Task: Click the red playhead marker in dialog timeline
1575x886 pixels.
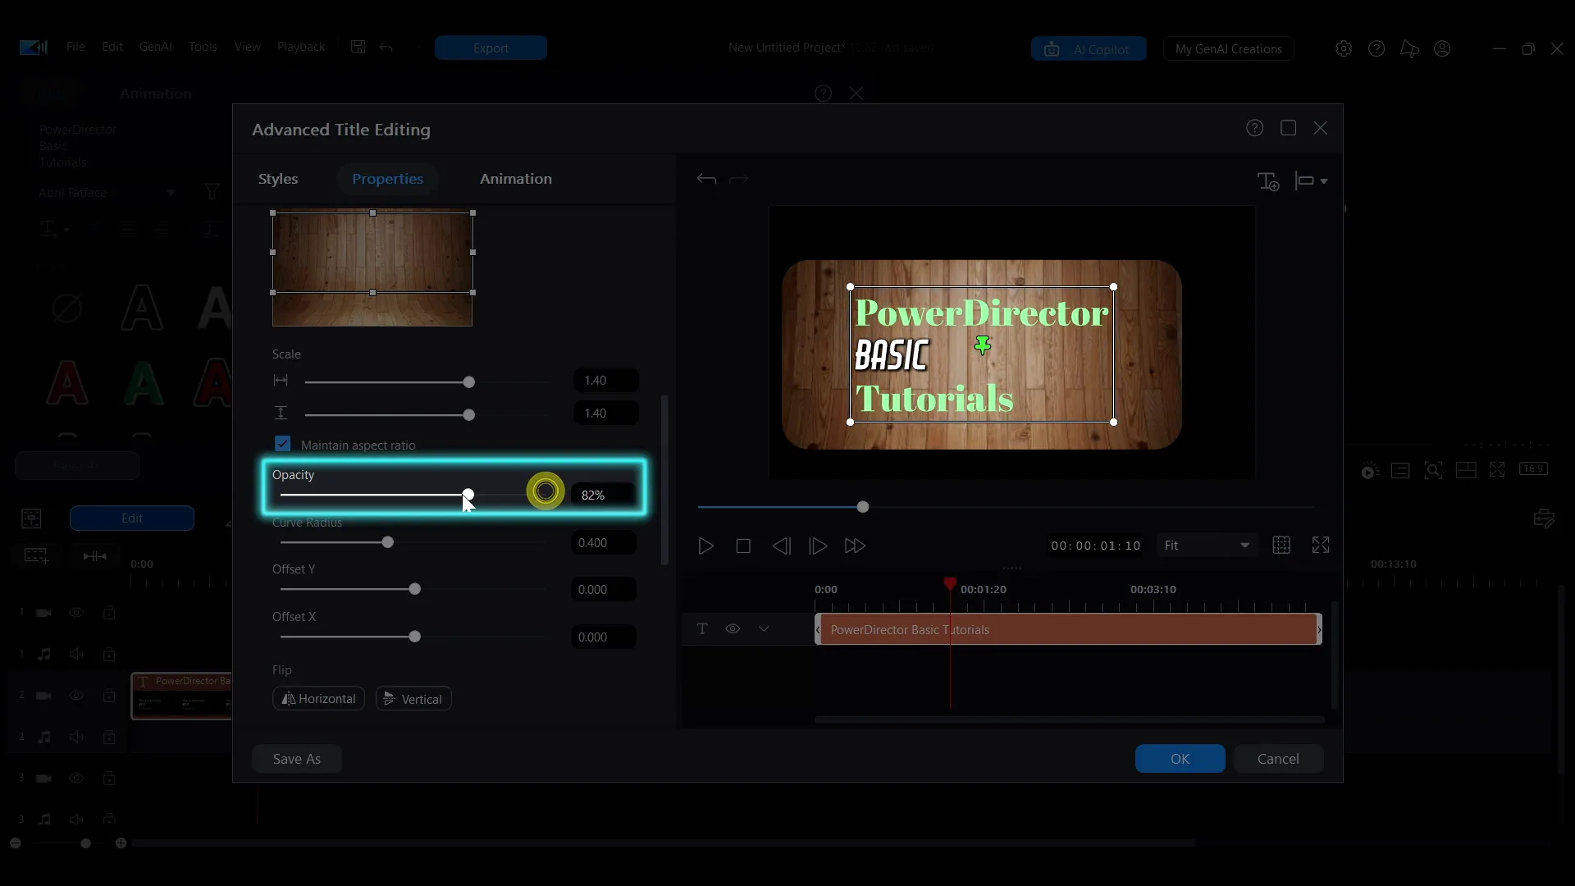Action: [950, 583]
